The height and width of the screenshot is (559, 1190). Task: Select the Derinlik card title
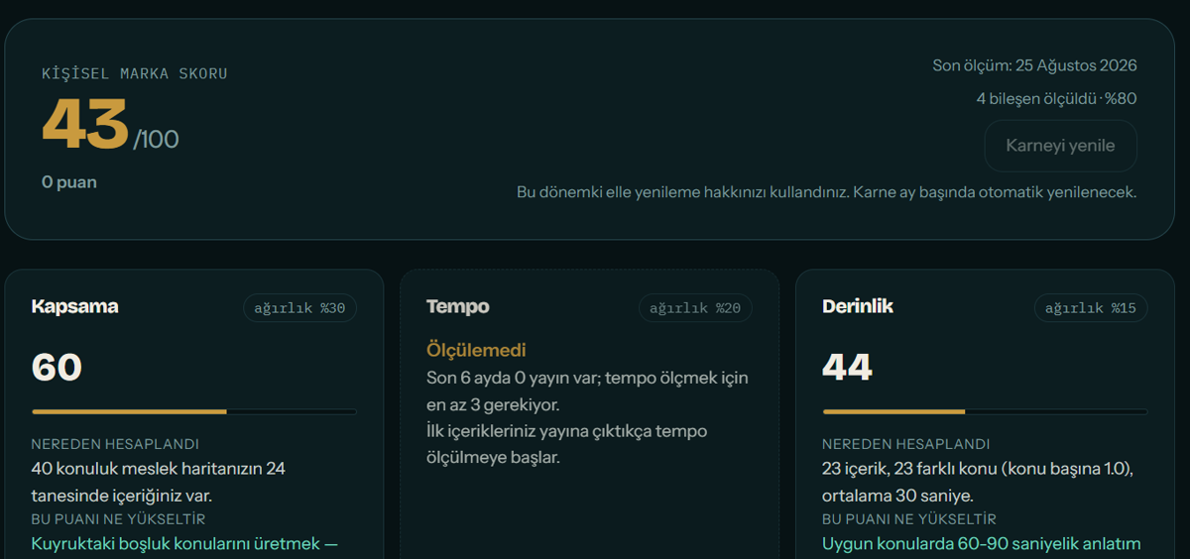858,306
